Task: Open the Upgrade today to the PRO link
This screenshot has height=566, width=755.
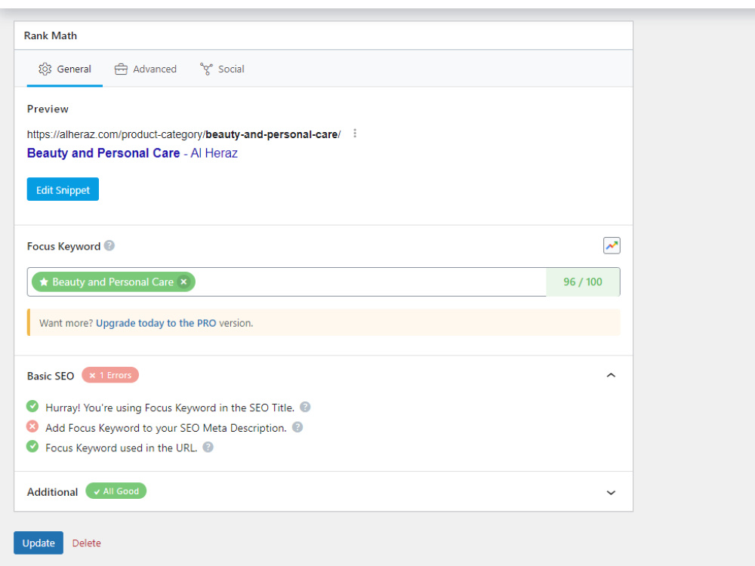Action: coord(156,323)
